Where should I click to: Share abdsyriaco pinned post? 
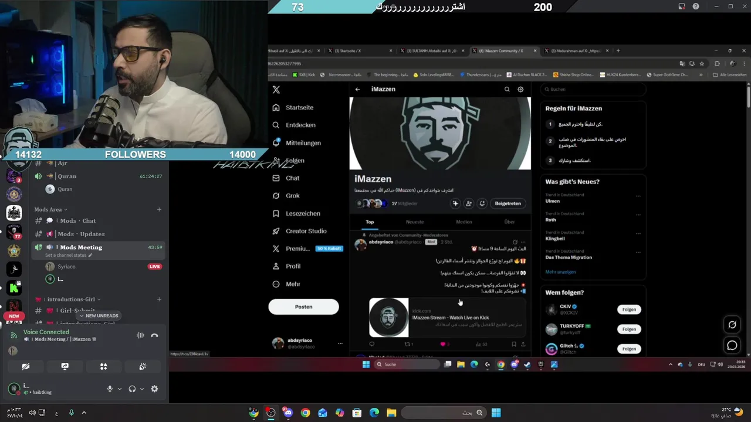523,344
